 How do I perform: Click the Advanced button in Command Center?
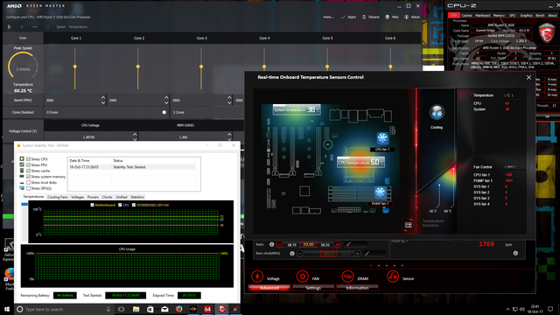pos(269,288)
